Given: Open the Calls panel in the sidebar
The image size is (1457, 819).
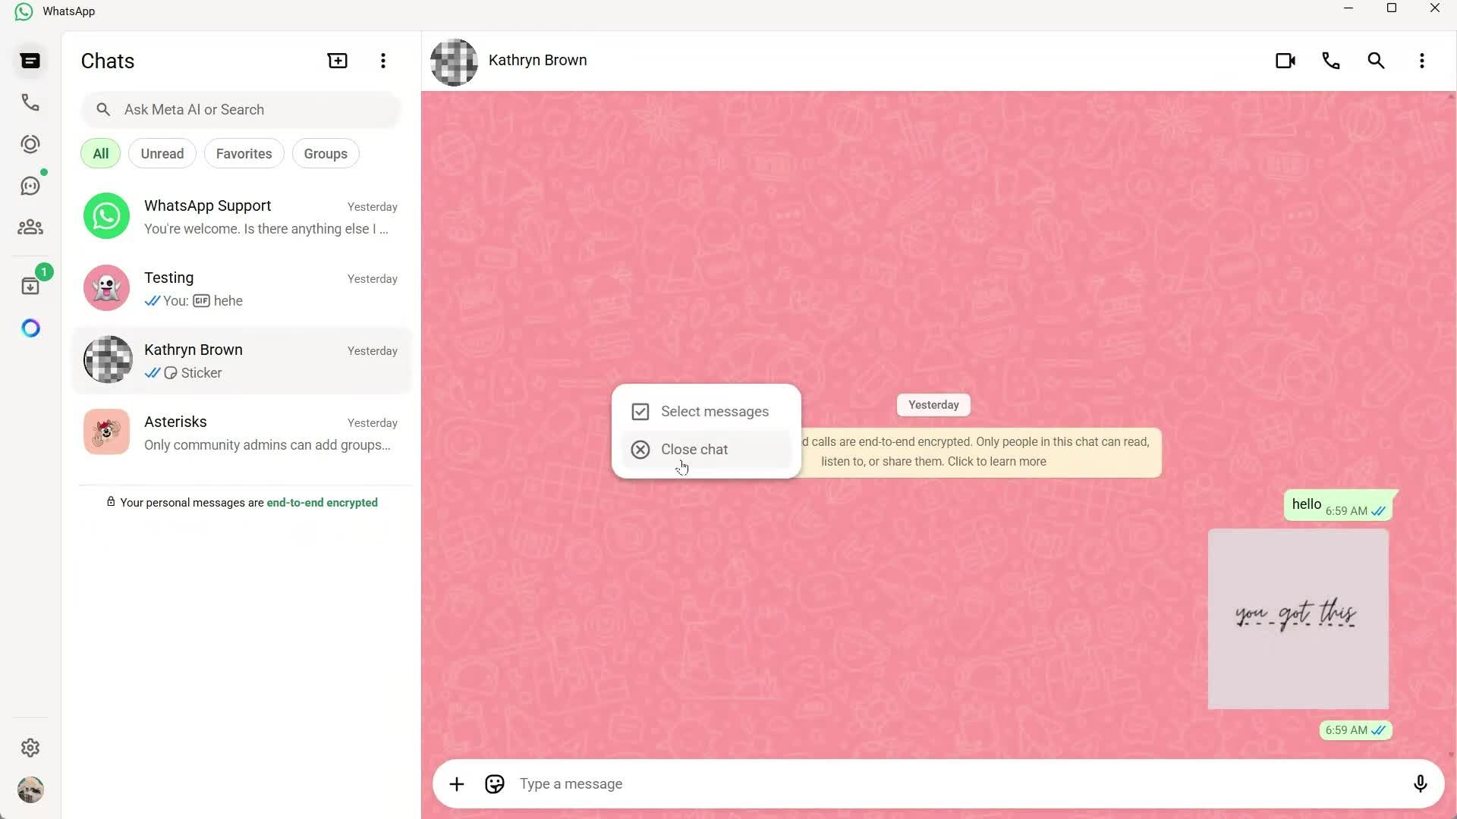Looking at the screenshot, I should click(30, 102).
